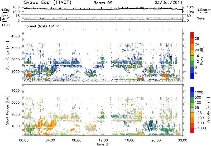Click the '500' label on Velocity colorbar
211x146 pixels.
198,98
